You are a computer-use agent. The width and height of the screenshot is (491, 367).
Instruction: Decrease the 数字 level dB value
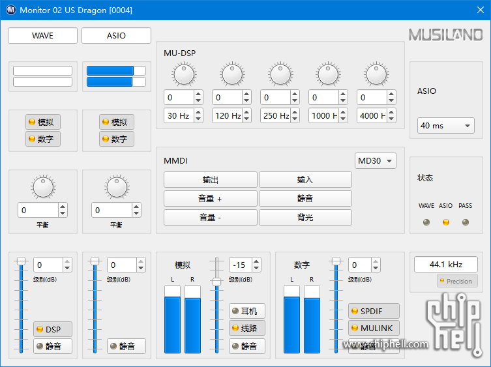tap(376, 268)
